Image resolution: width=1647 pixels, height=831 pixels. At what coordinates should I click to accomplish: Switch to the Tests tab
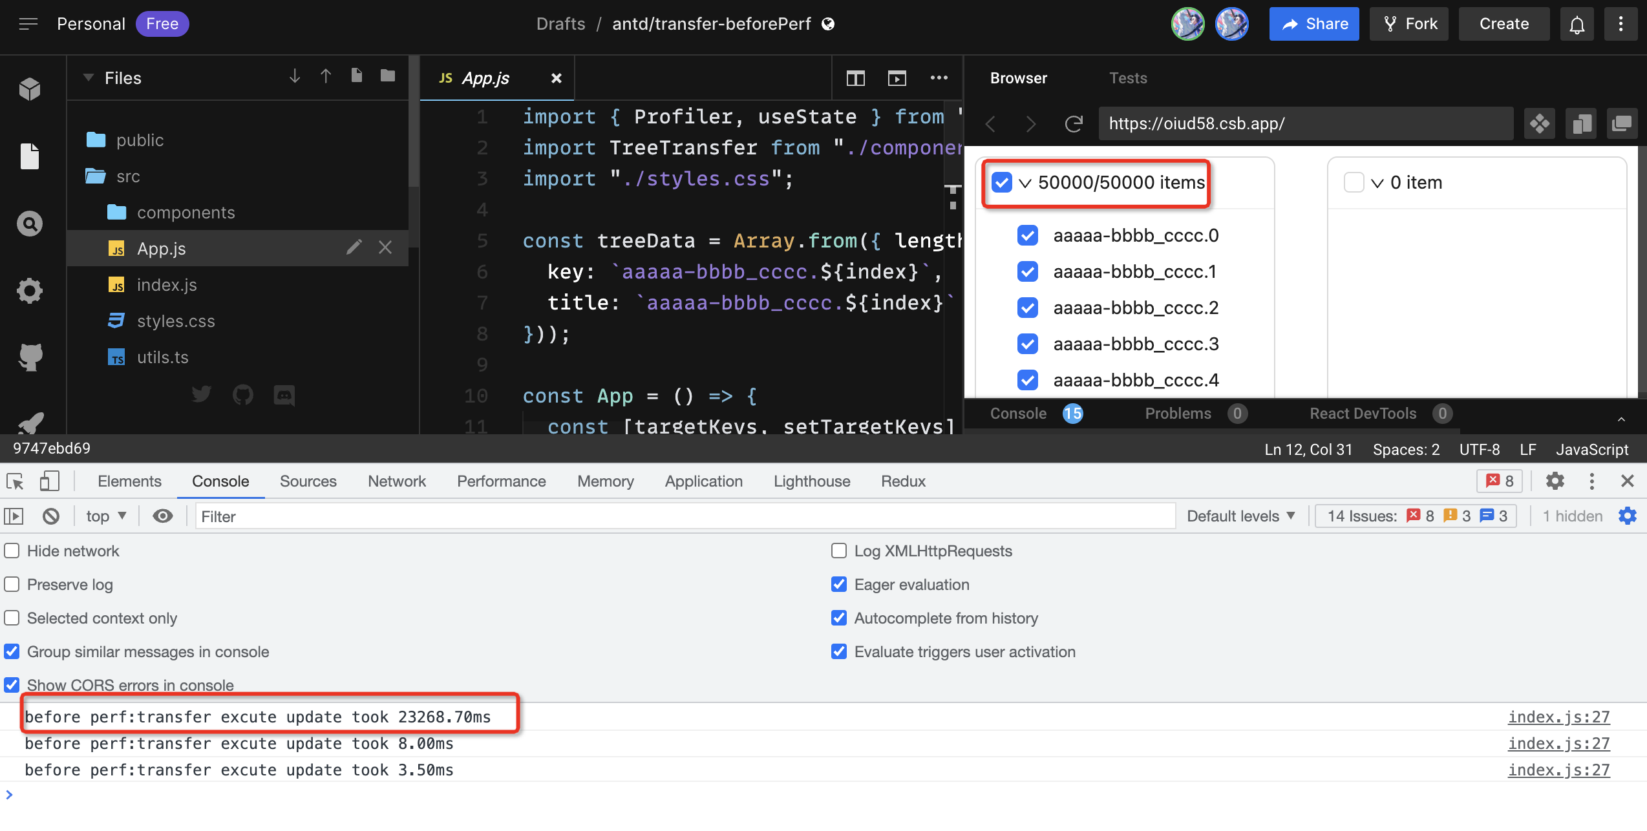1128,78
